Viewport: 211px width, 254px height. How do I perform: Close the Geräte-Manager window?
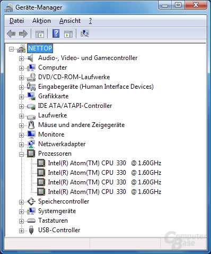(x=196, y=5)
